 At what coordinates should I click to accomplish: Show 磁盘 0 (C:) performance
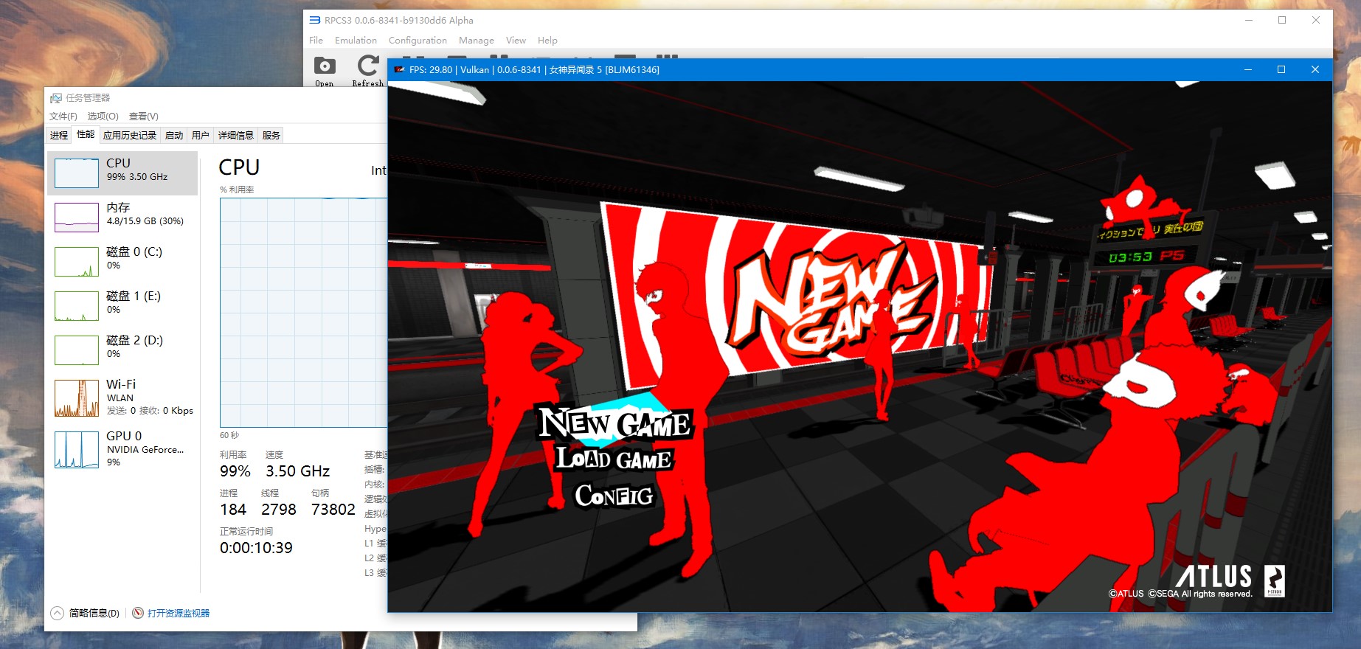123,262
